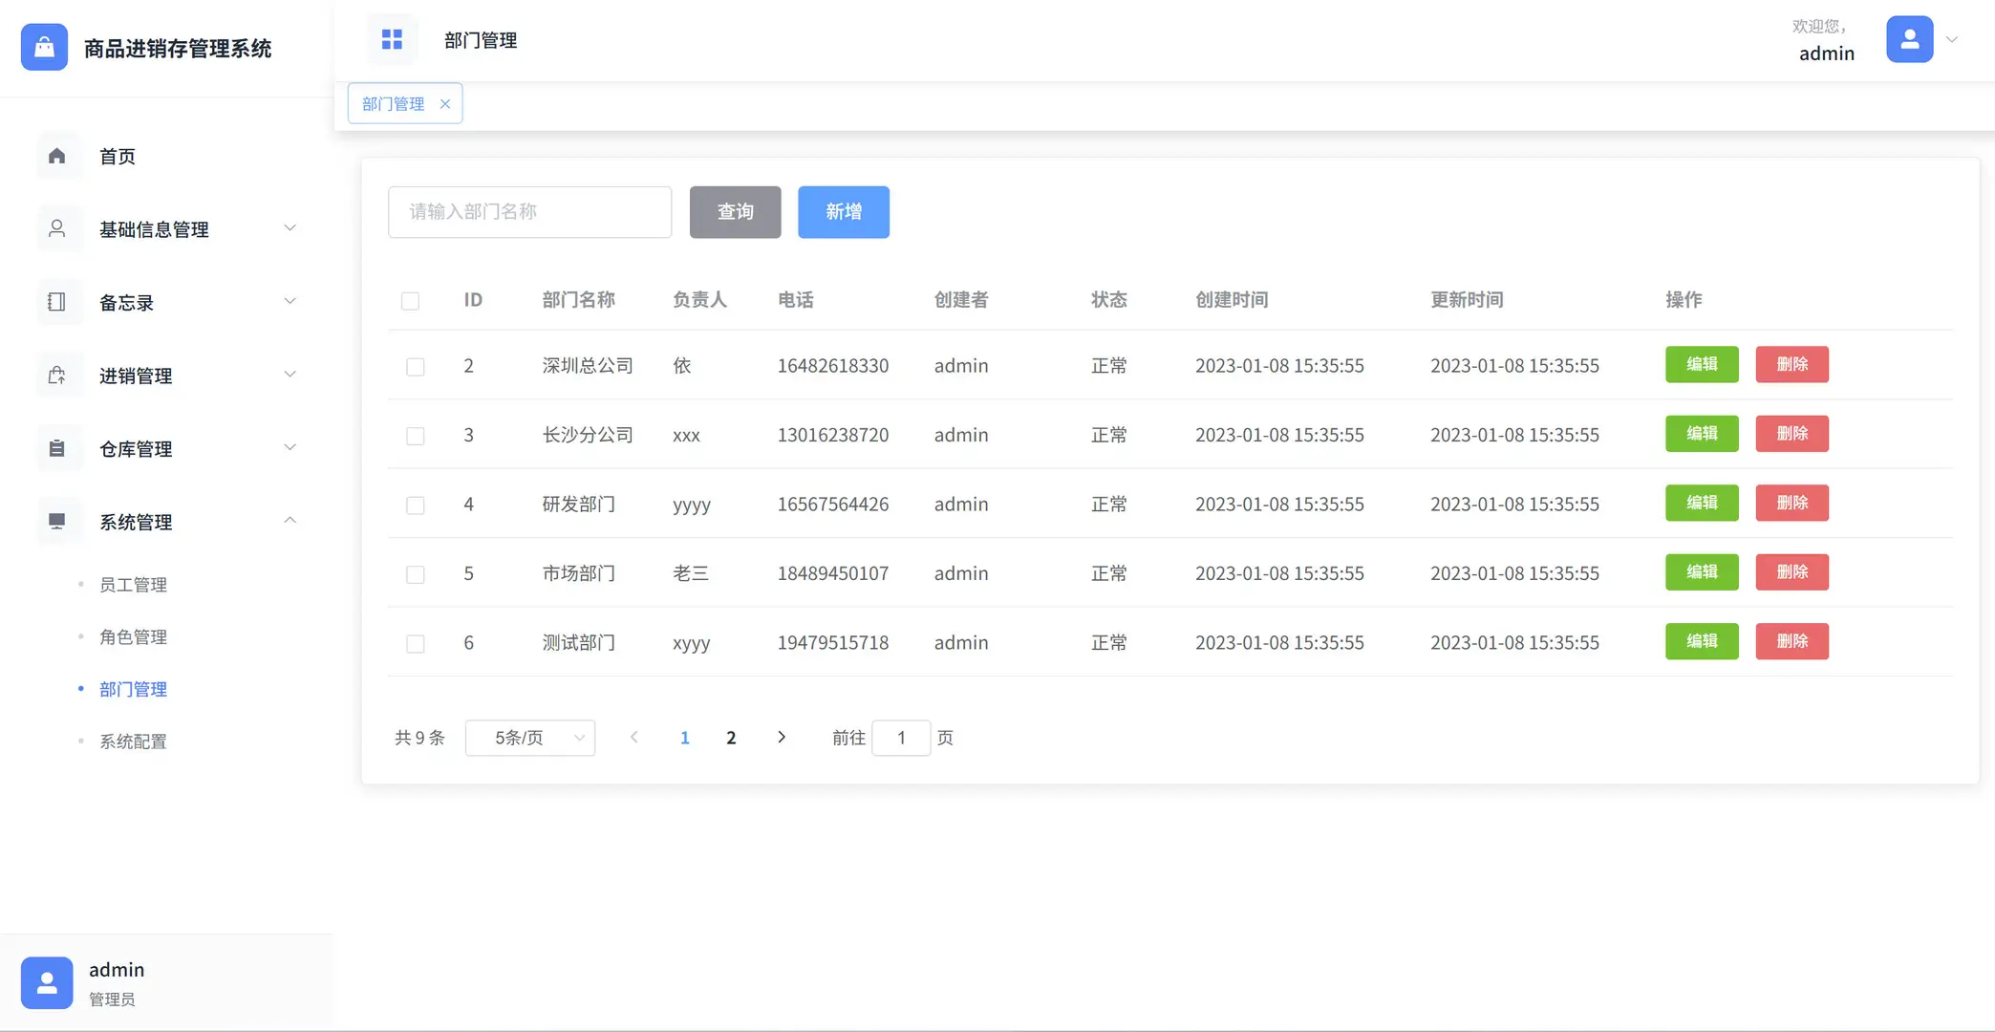Select all rows using the header checkbox
The image size is (1995, 1032).
[411, 300]
